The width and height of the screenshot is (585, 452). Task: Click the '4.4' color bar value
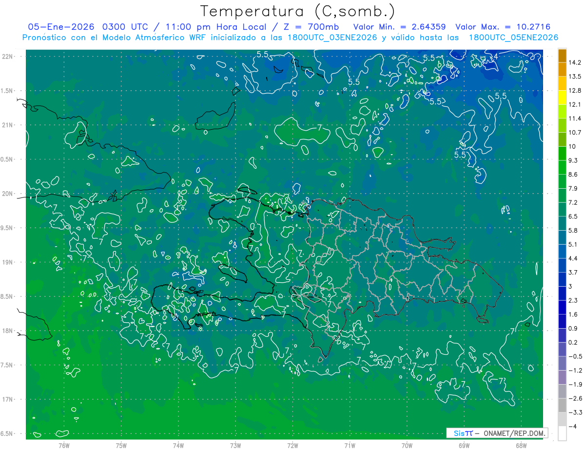(x=573, y=258)
